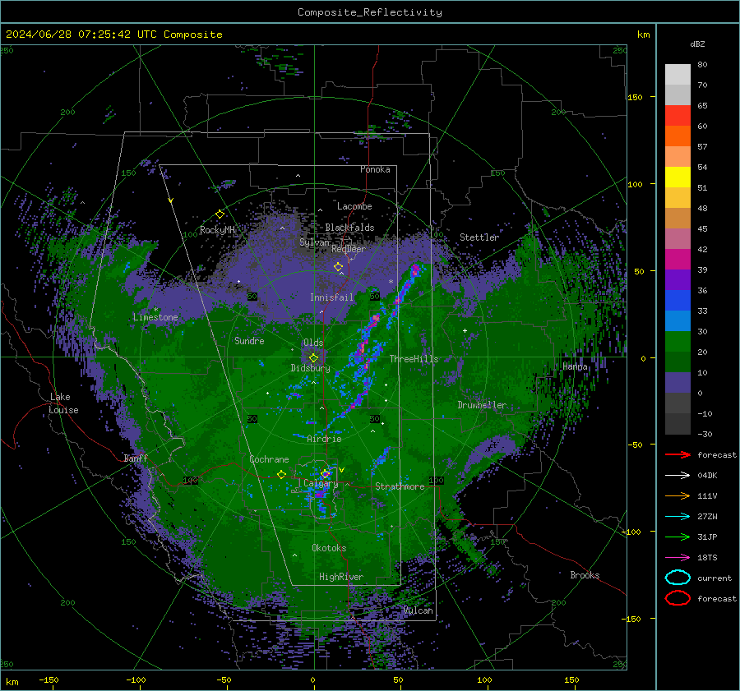740x691 pixels.
Task: Select the blue 36 dBZ color swatch
Action: click(x=678, y=300)
